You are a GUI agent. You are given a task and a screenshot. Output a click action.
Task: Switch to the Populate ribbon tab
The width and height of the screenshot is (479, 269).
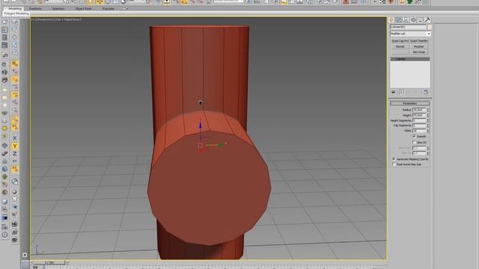tap(108, 8)
